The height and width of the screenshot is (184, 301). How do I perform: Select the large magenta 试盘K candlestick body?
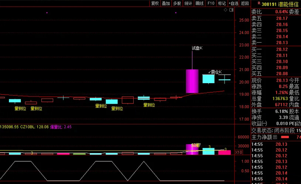(192, 81)
